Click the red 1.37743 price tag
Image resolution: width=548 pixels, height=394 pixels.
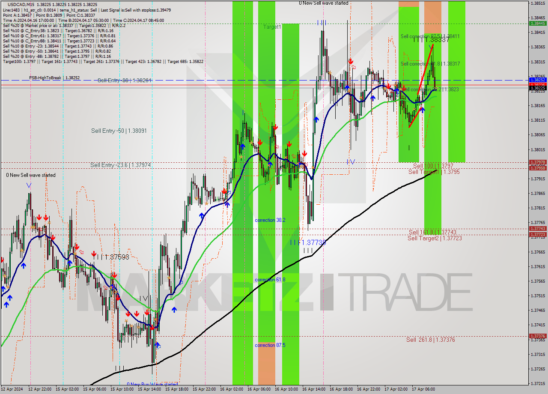pyautogui.click(x=538, y=229)
